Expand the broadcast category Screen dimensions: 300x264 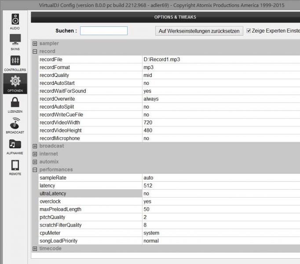tap(35, 146)
